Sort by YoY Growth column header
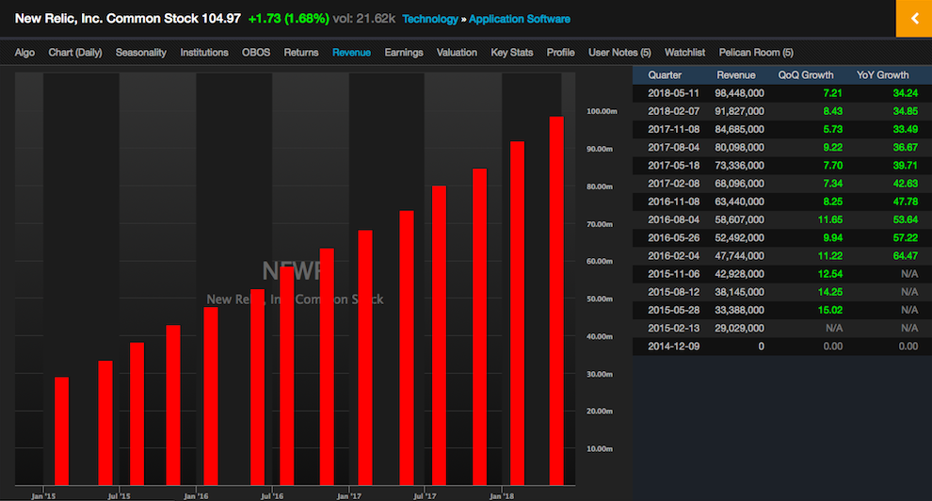The height and width of the screenshot is (501, 932). [x=883, y=75]
